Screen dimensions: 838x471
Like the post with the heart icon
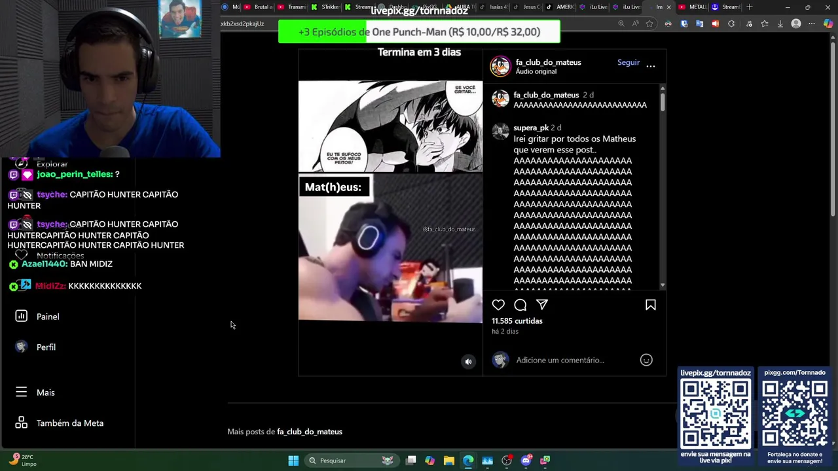[x=498, y=305]
